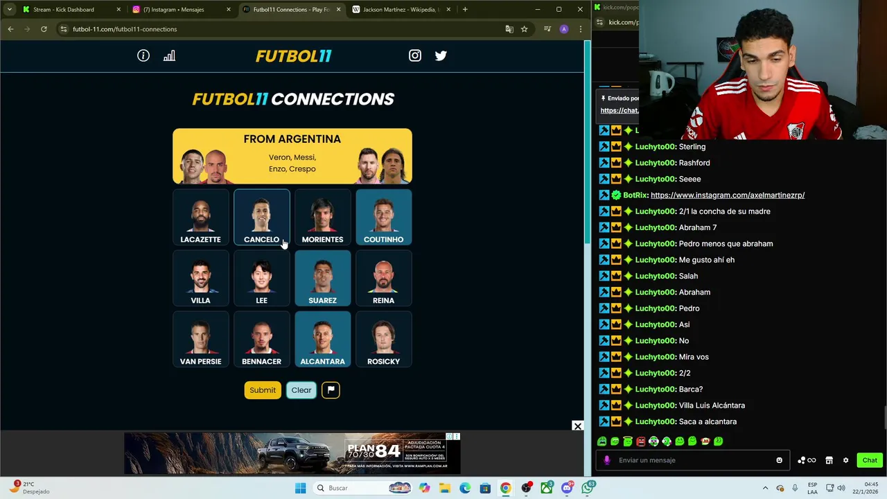Open the emoji picker in chat input
The width and height of the screenshot is (887, 499).
tap(779, 460)
